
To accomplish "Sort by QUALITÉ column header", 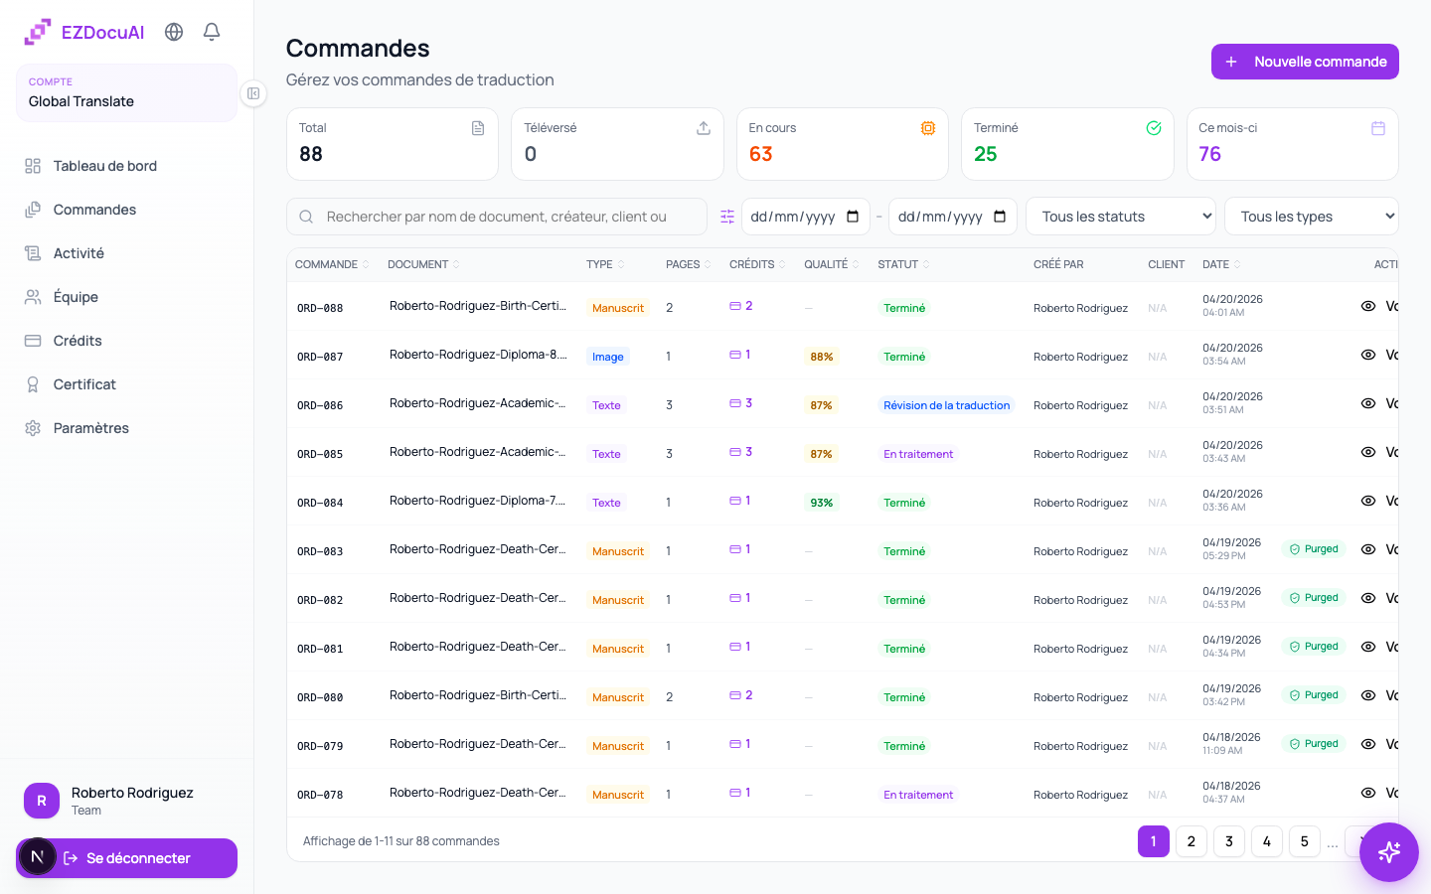I will pyautogui.click(x=832, y=264).
